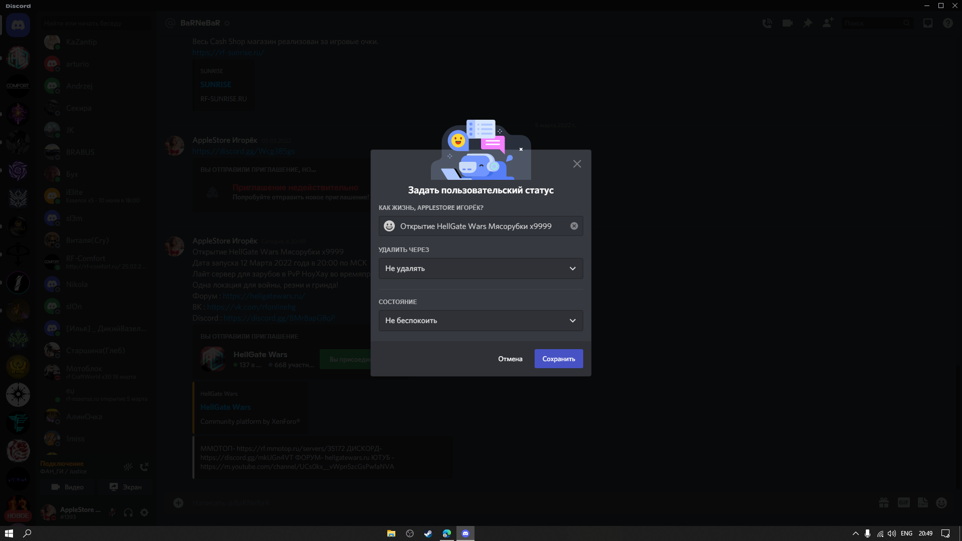Click the 'Видео' button
This screenshot has height=541, width=962.
pos(68,487)
